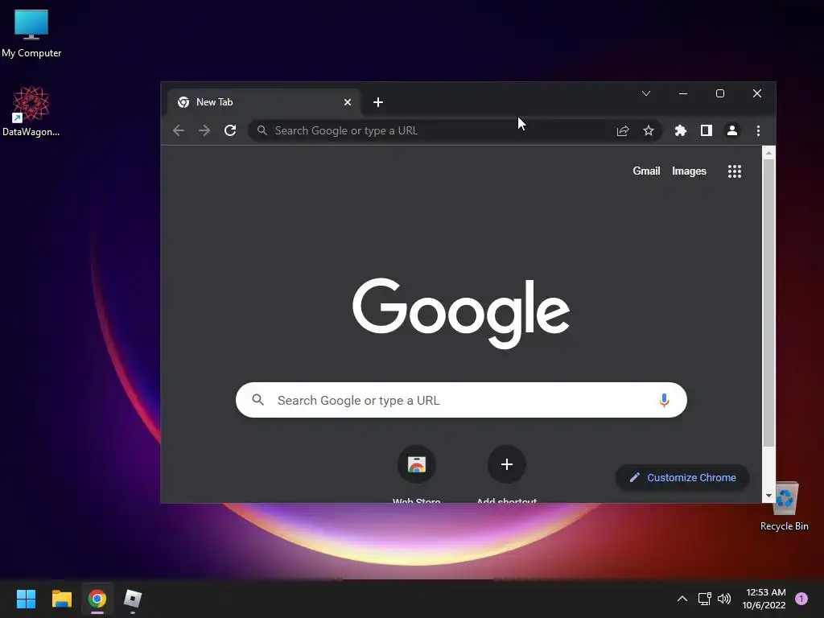Show hidden system tray icons
Screen dimensions: 824x618
click(682, 599)
